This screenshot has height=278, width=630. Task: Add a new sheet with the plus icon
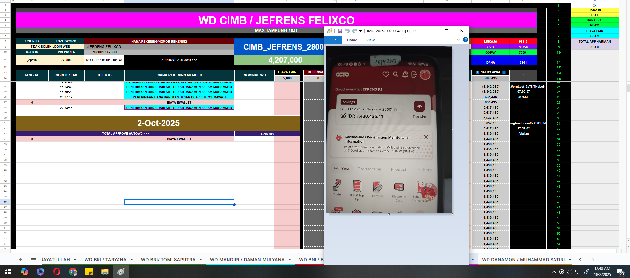(x=20, y=260)
